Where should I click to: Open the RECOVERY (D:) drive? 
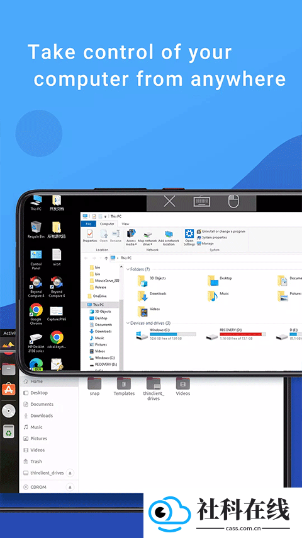pos(235,334)
